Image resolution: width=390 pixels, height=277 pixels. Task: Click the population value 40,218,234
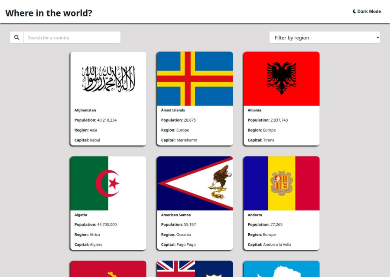(x=107, y=120)
